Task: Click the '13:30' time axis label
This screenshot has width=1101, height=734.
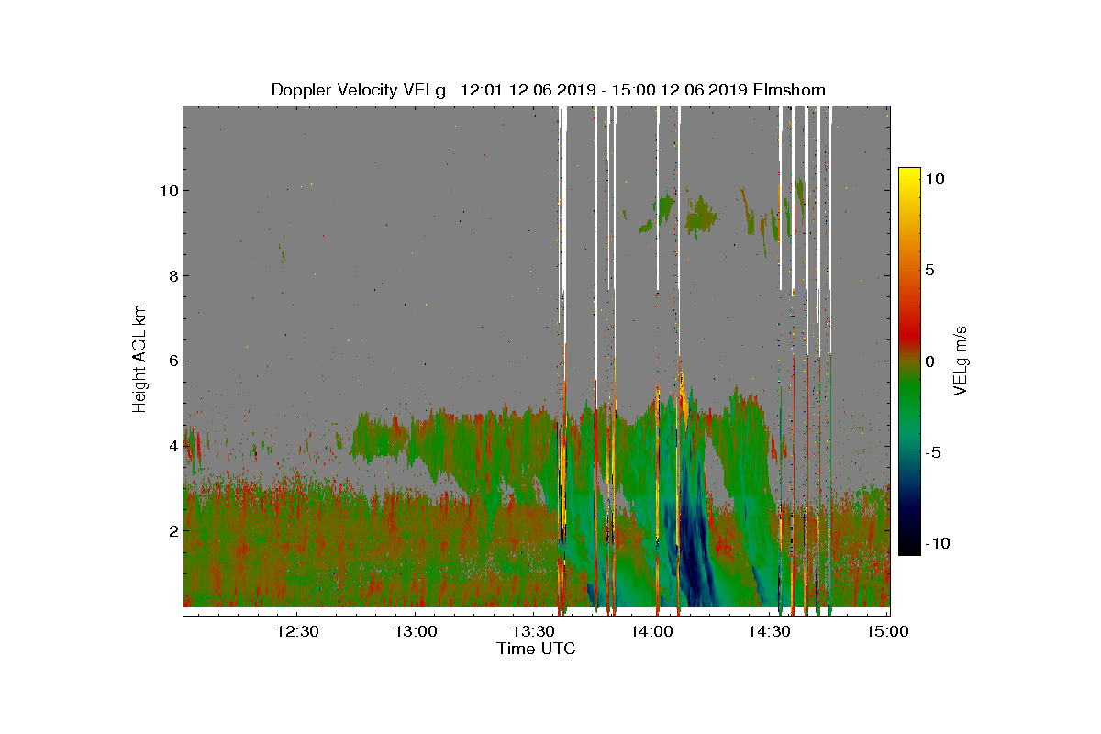Action: click(534, 631)
